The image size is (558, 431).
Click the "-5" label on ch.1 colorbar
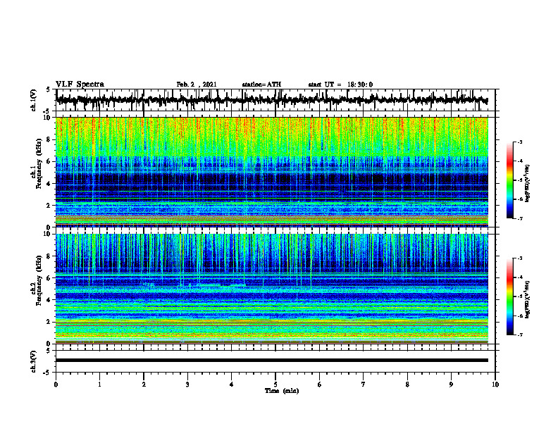click(520, 180)
